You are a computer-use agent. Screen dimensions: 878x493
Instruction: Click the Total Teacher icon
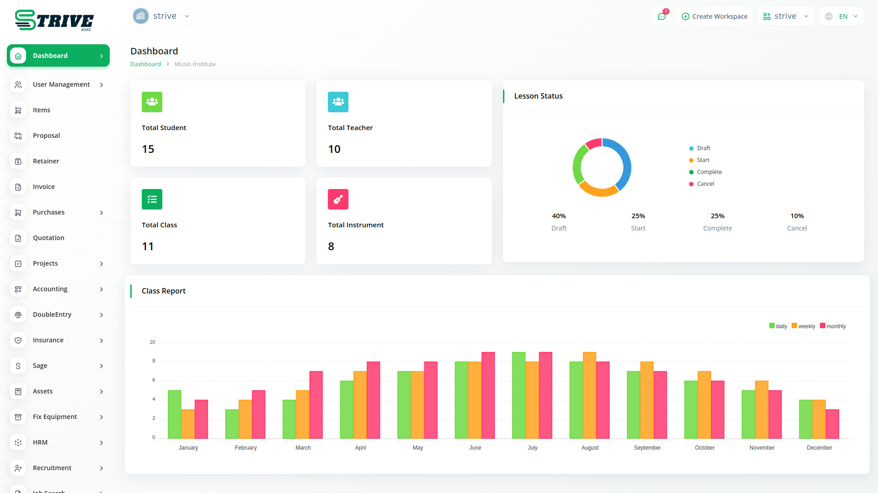pyautogui.click(x=338, y=102)
